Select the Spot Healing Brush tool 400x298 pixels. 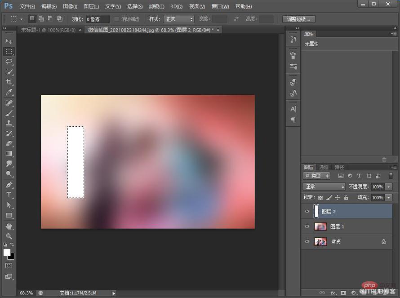tap(9, 103)
